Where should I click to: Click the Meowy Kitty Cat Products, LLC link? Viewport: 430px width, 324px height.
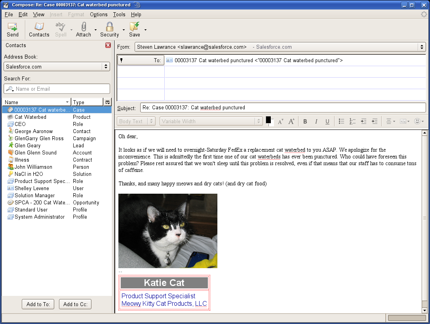point(164,304)
